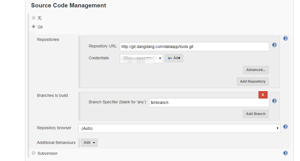Click the Add Repository button
Screen dimensions: 300x161
tap(253, 81)
